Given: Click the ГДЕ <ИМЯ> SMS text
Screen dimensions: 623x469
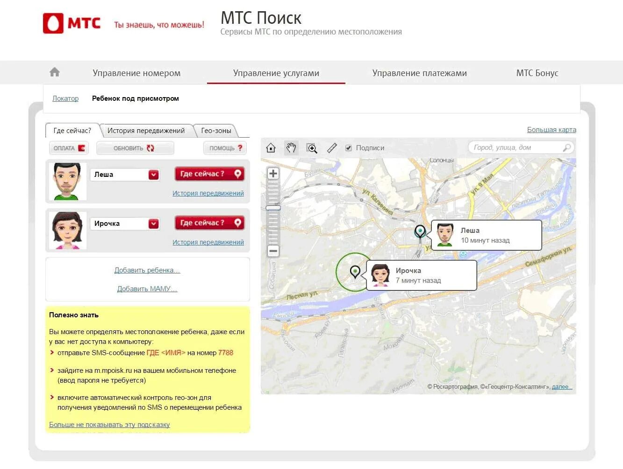Looking at the screenshot, I should point(166,353).
